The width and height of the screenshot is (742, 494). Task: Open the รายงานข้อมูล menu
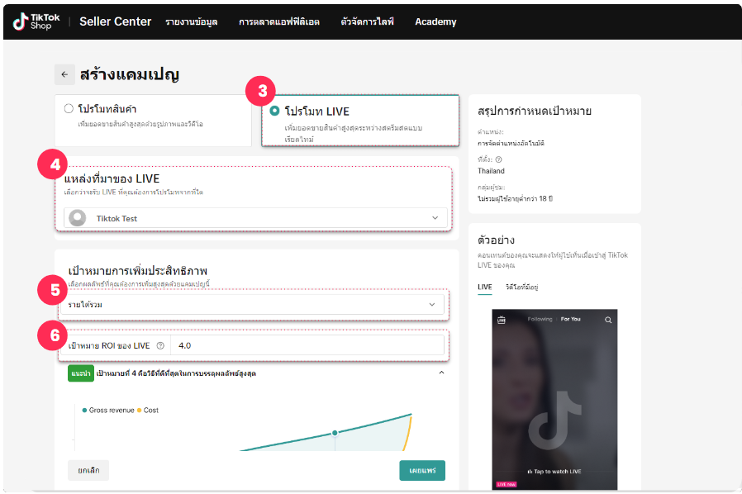coord(192,21)
